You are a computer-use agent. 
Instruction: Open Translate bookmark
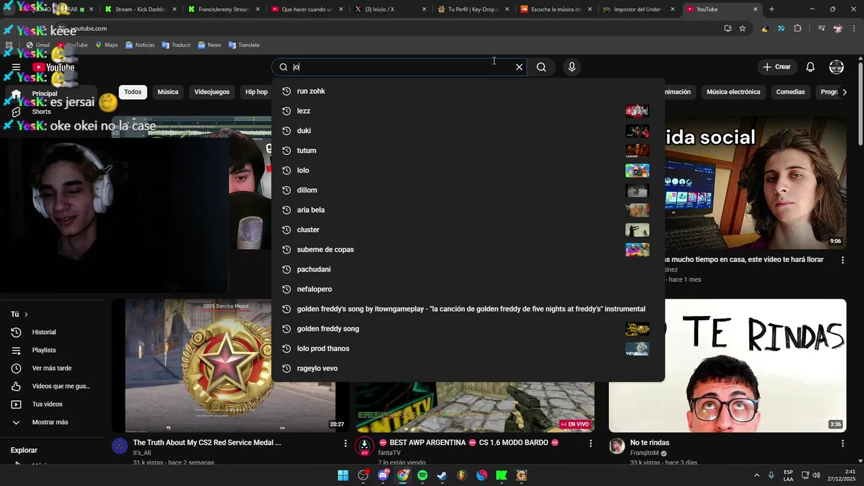[244, 45]
